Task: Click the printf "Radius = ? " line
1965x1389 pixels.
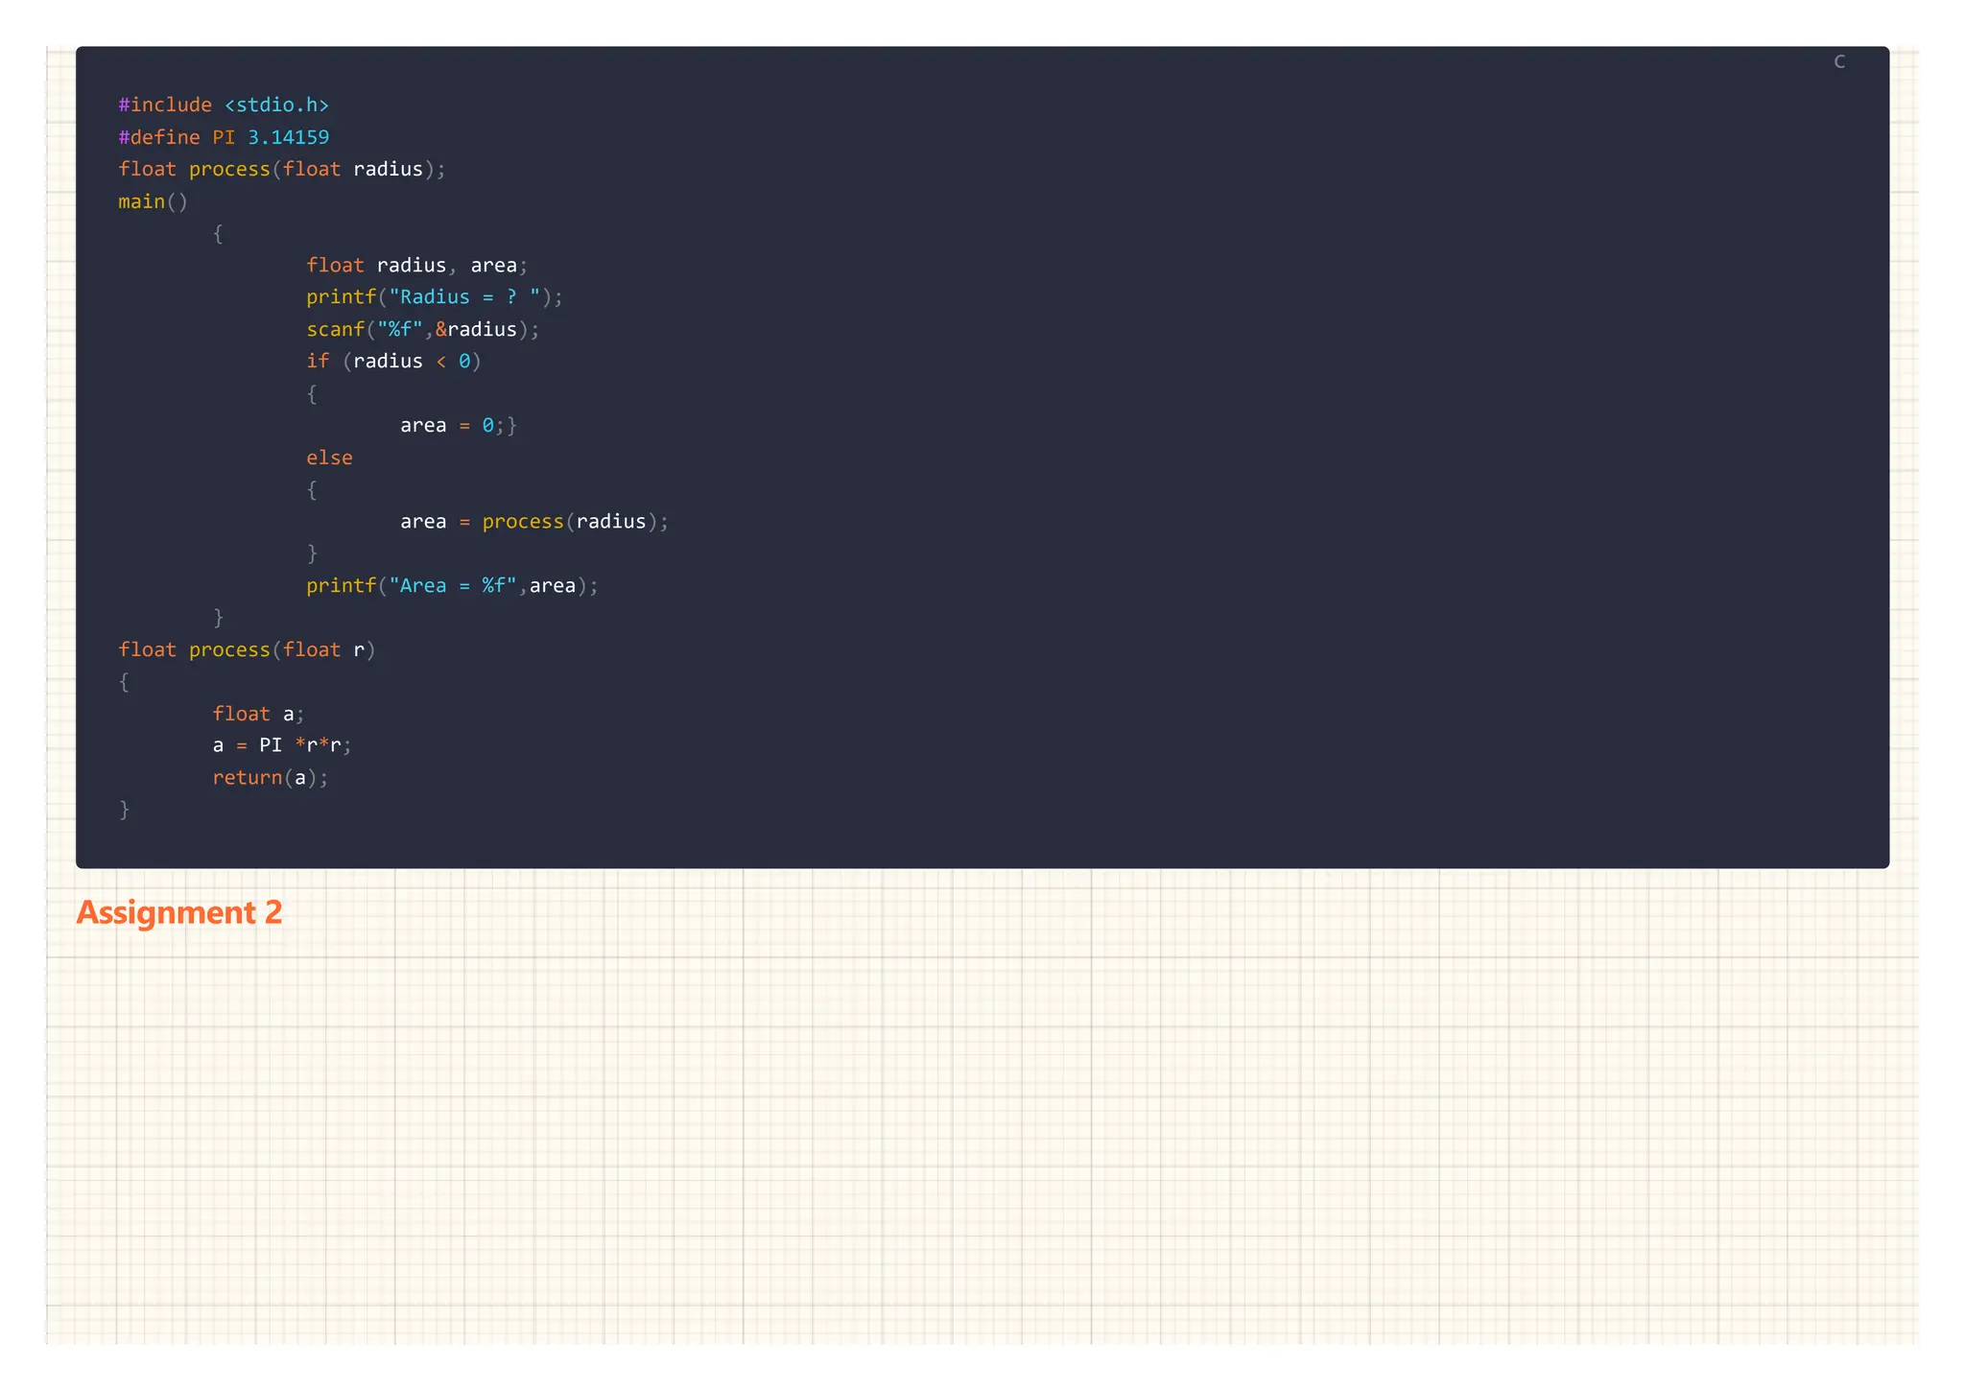Action: click(x=435, y=297)
